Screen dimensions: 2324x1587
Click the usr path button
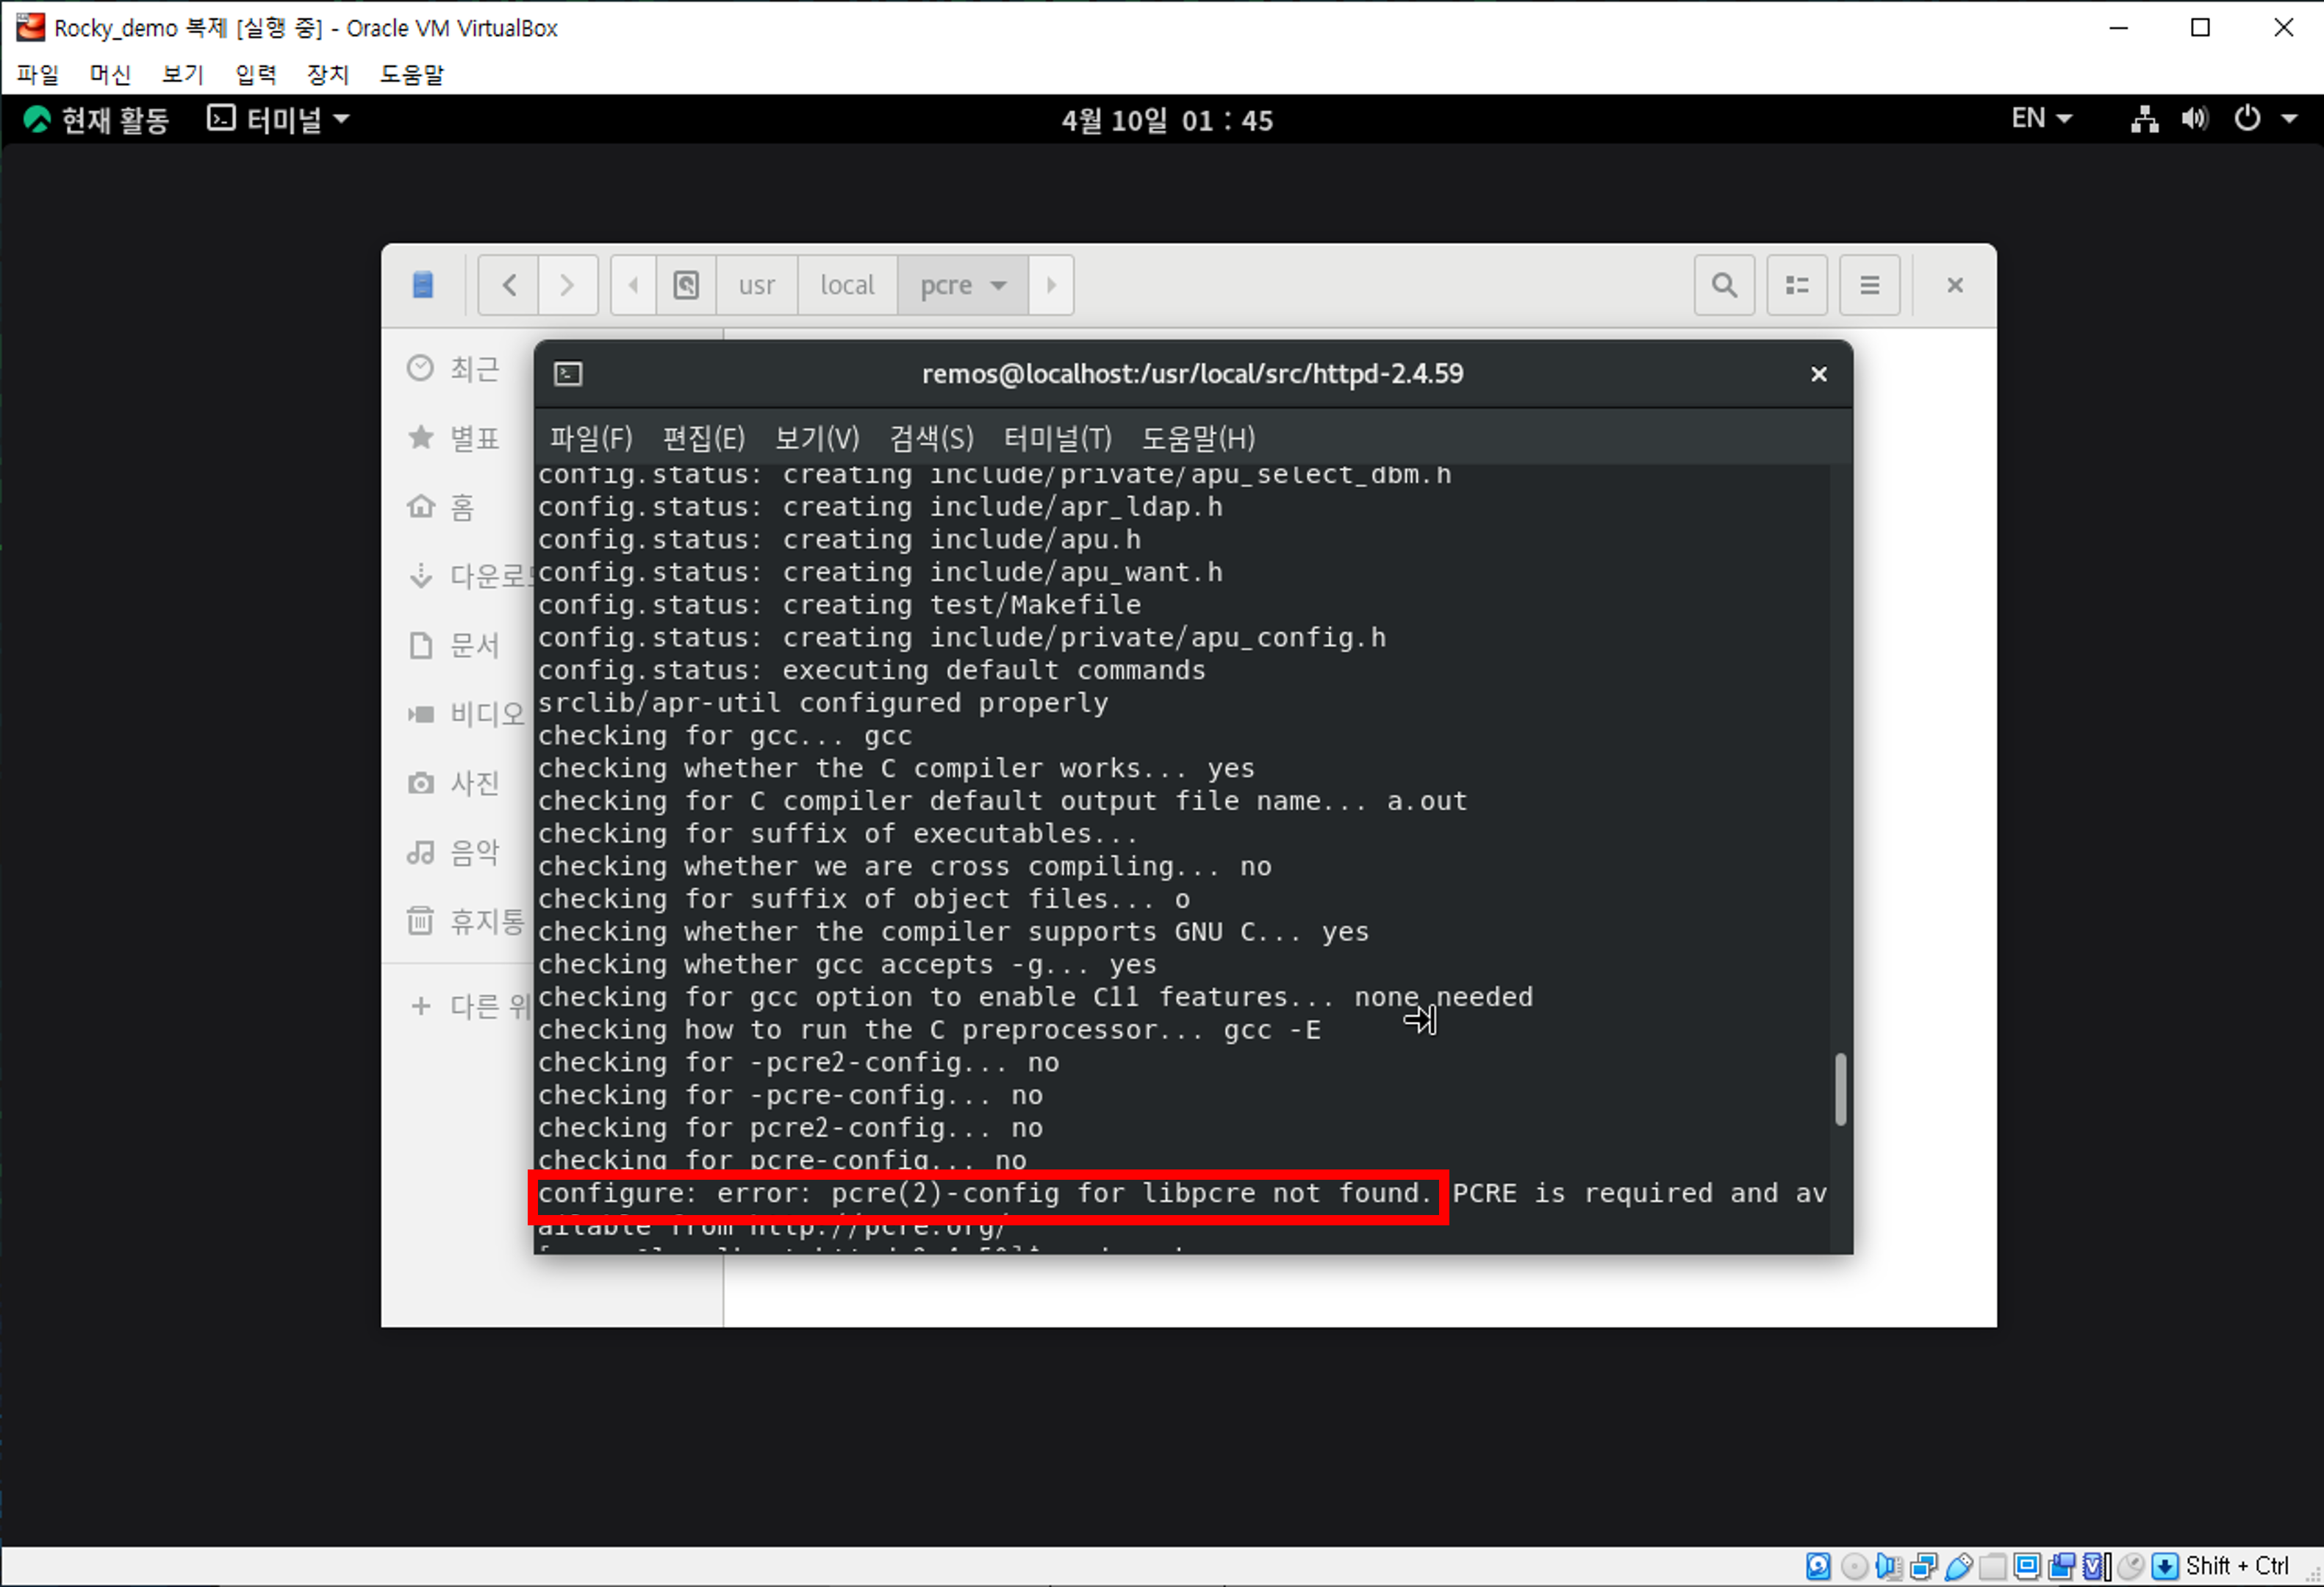click(756, 286)
